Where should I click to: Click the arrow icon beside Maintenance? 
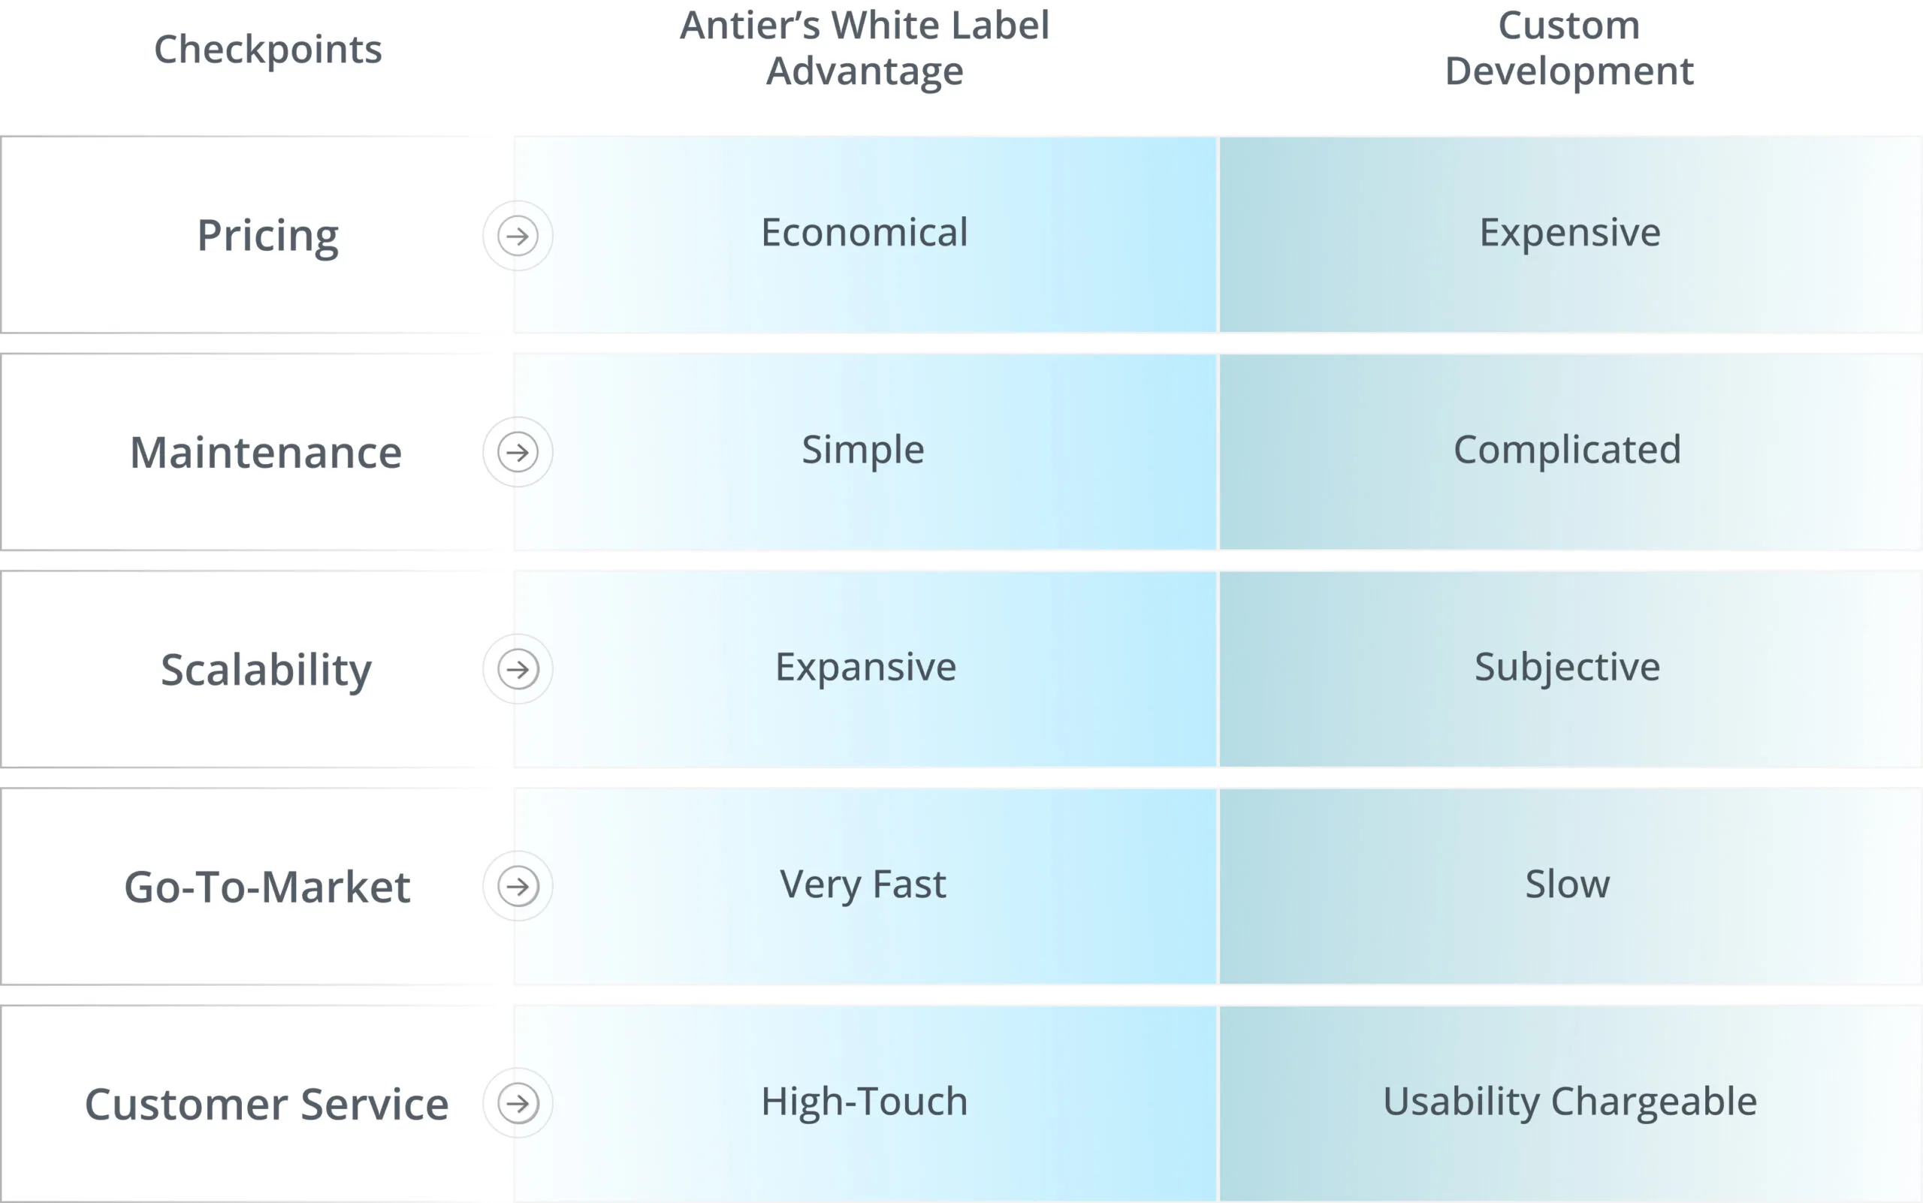click(518, 452)
